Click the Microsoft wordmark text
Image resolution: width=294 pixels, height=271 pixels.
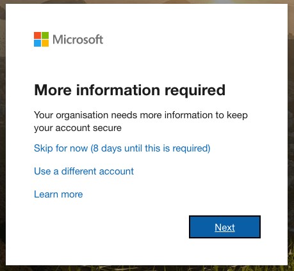pos(78,40)
